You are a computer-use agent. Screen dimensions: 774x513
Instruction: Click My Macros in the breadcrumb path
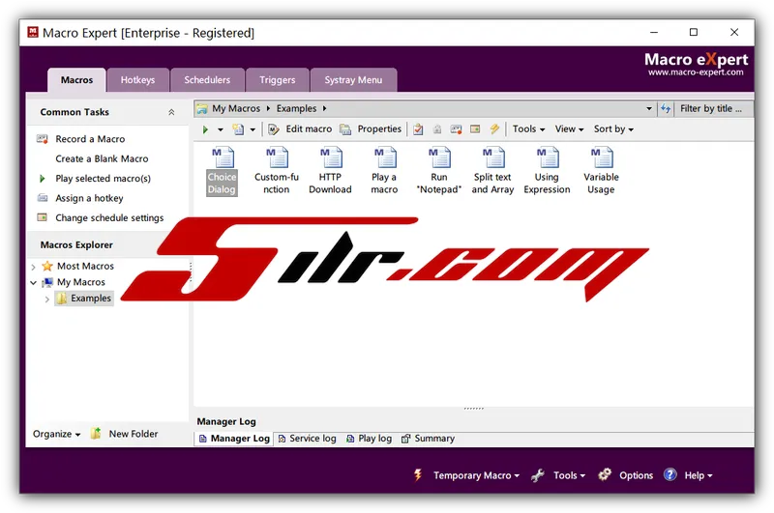tap(236, 108)
